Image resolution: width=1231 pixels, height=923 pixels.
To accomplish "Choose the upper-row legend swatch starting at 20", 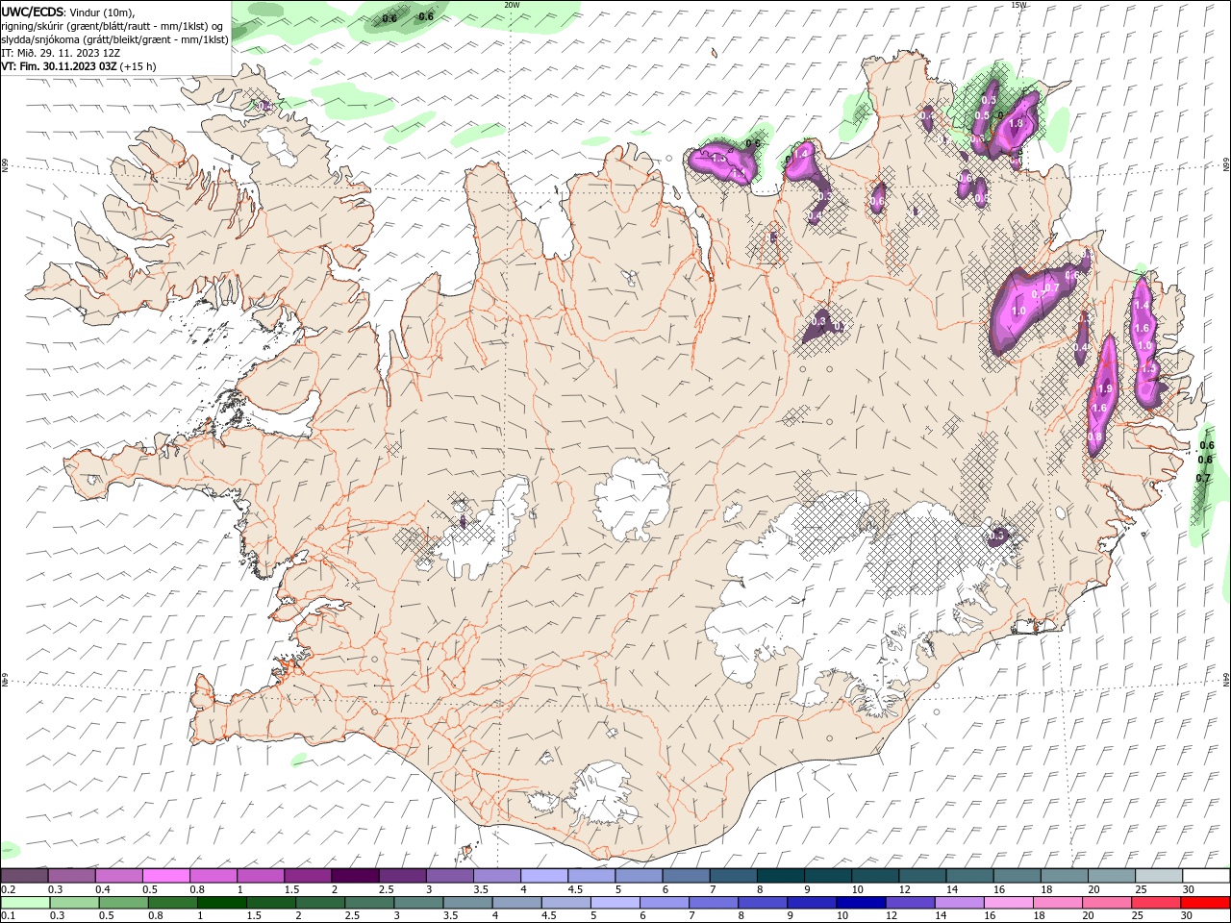I will coord(1110,876).
